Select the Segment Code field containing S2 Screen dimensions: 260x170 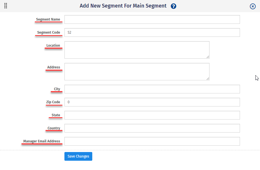[152, 32]
